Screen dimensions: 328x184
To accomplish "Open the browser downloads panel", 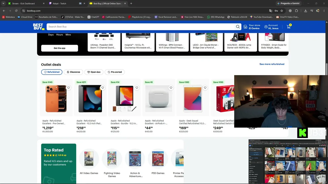I will [305, 11].
